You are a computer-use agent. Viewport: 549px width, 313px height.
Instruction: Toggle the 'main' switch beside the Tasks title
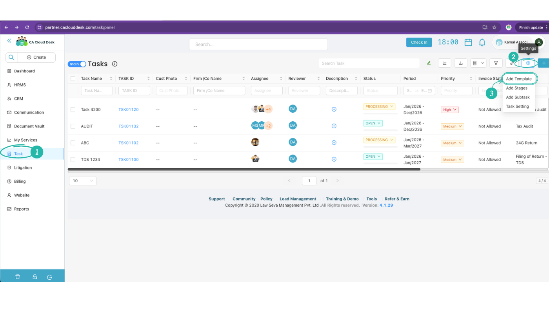tap(77, 64)
